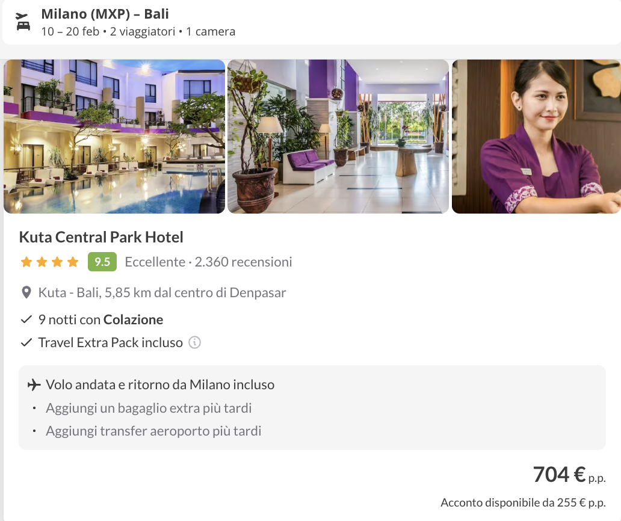Image resolution: width=621 pixels, height=521 pixels.
Task: Click the location pin icon
Action: 26,292
